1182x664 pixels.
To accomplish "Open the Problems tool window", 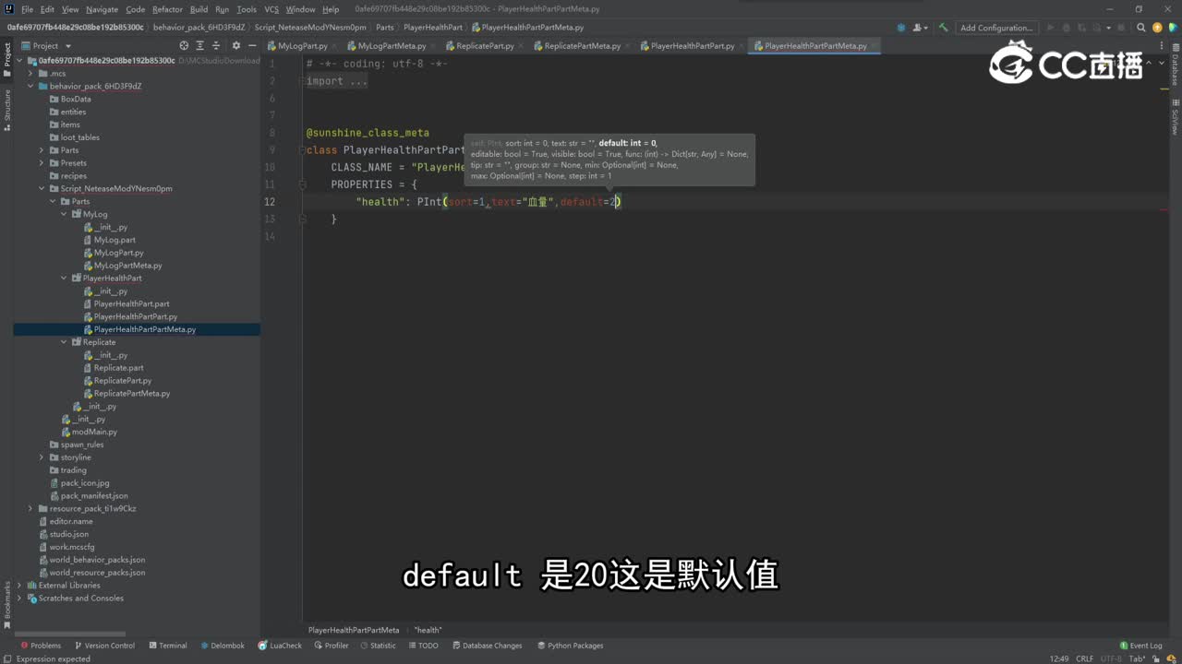I will [x=40, y=646].
